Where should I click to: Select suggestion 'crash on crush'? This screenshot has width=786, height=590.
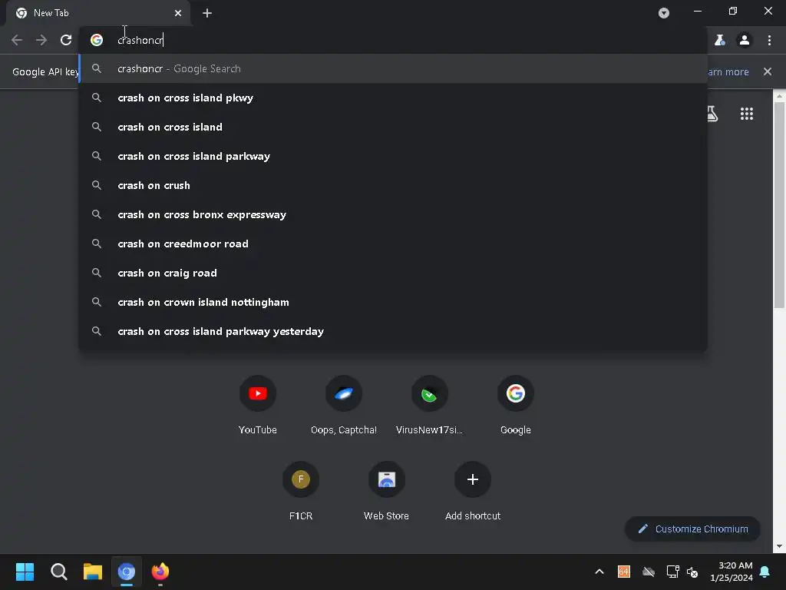pyautogui.click(x=393, y=185)
